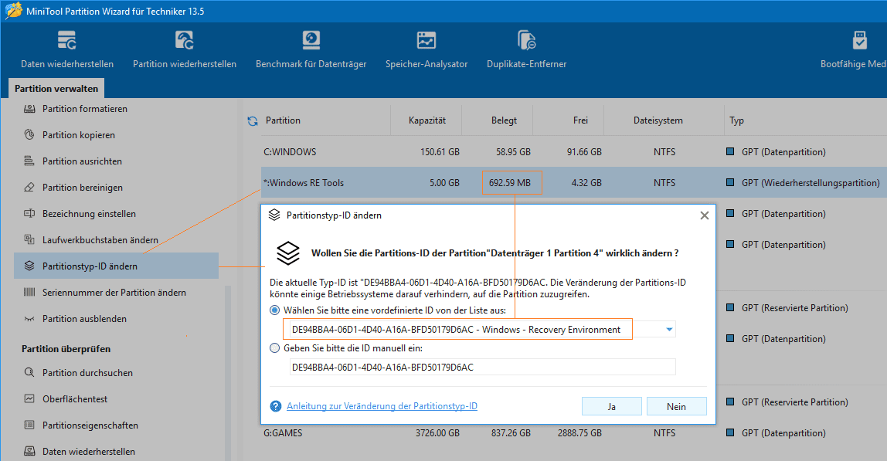Screen dimensions: 887x461
Task: Select C:WINDOWS partition row
Action: (573, 151)
